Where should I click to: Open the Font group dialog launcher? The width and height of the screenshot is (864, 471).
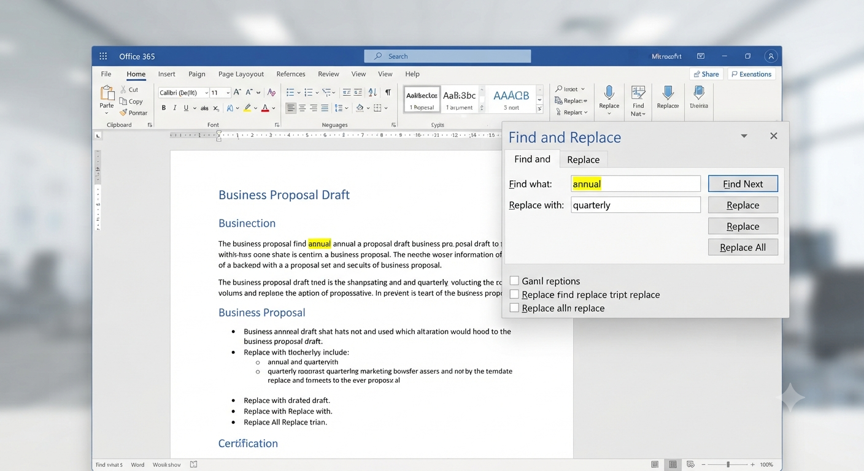coord(277,125)
